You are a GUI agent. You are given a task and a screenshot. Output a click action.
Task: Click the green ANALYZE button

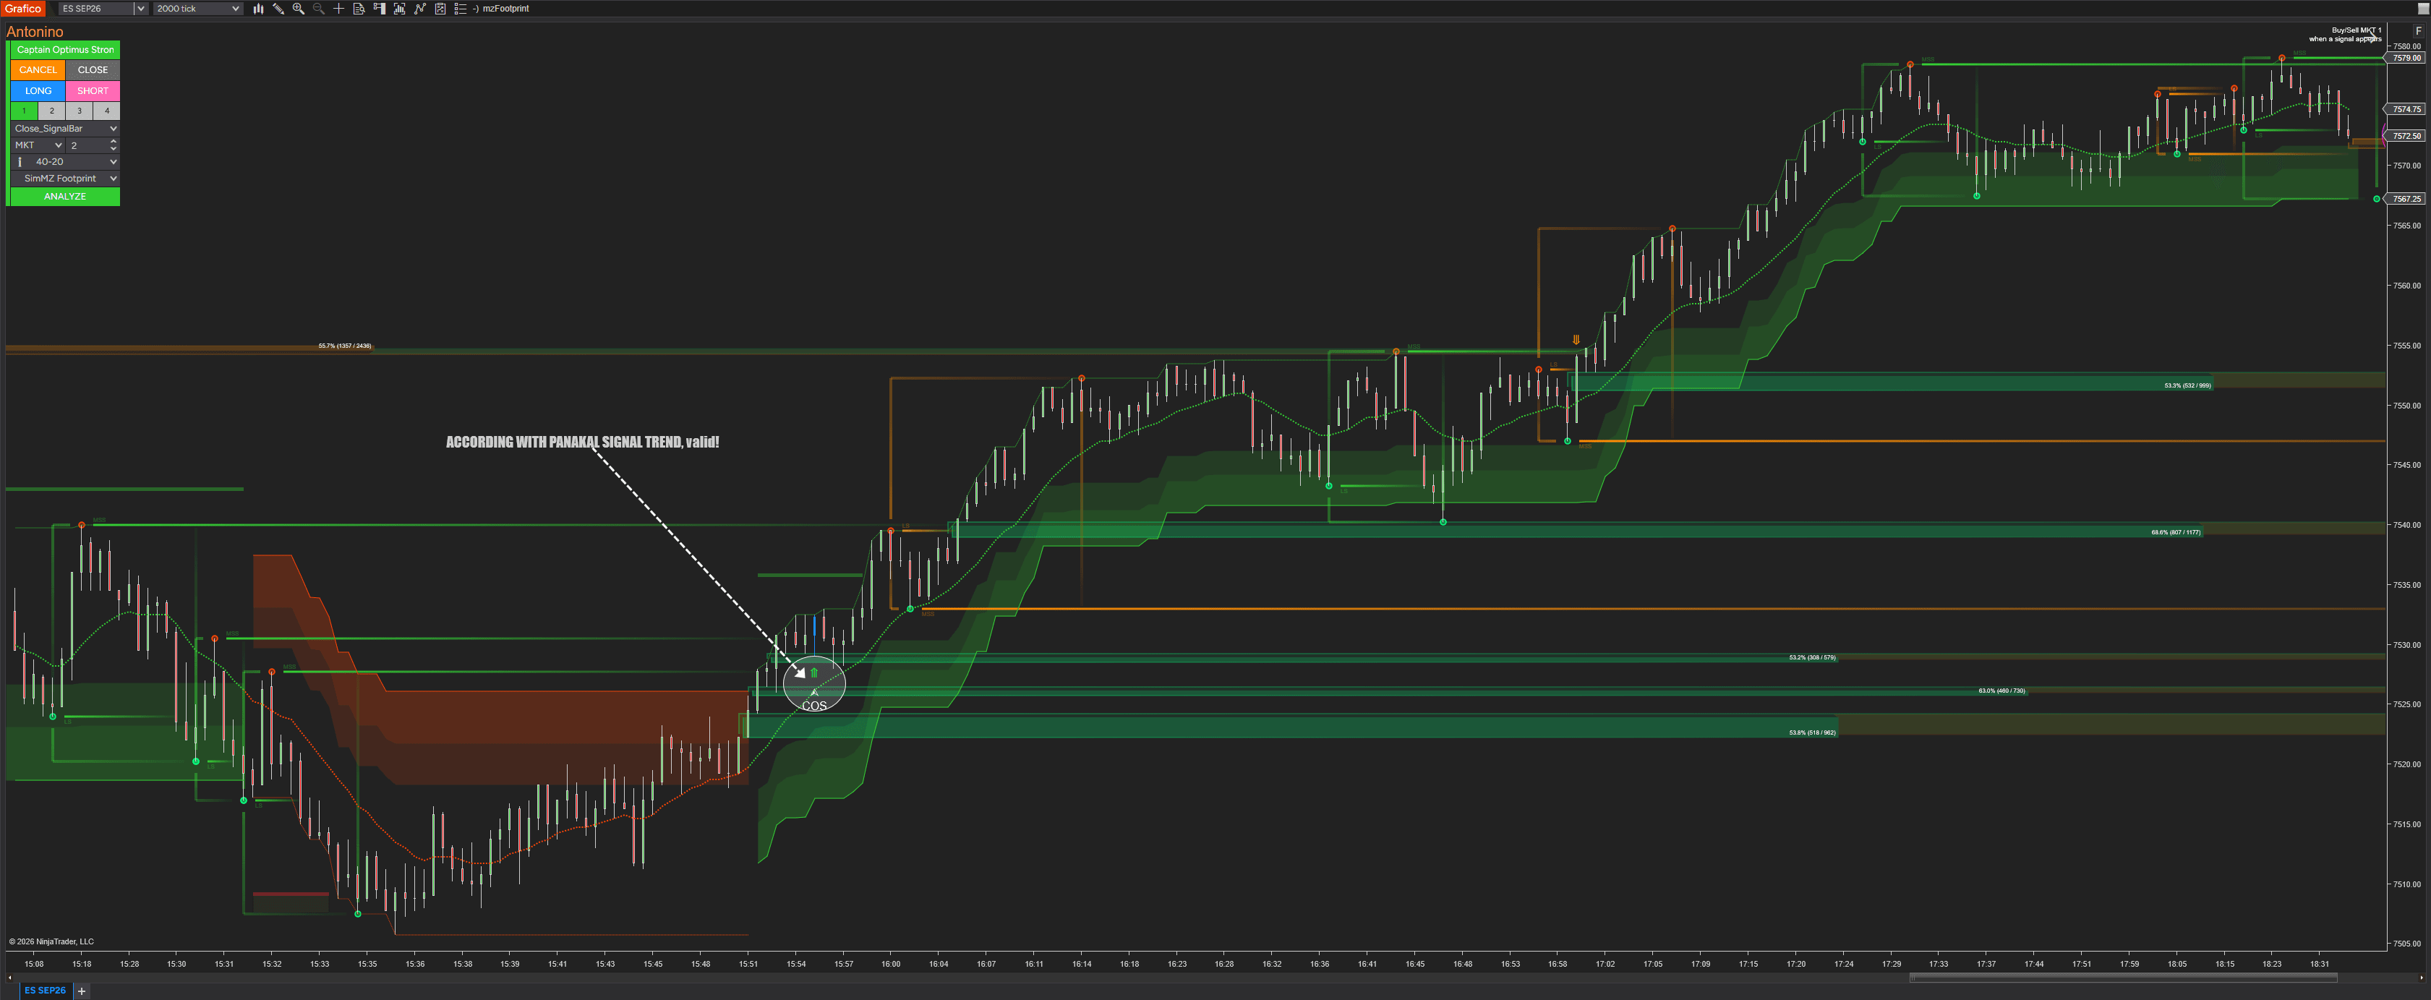click(x=65, y=196)
